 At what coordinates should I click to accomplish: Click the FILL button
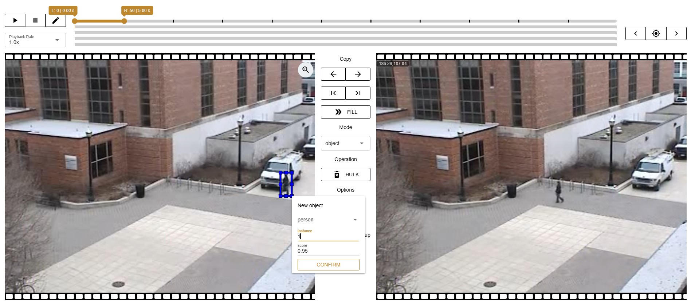345,112
